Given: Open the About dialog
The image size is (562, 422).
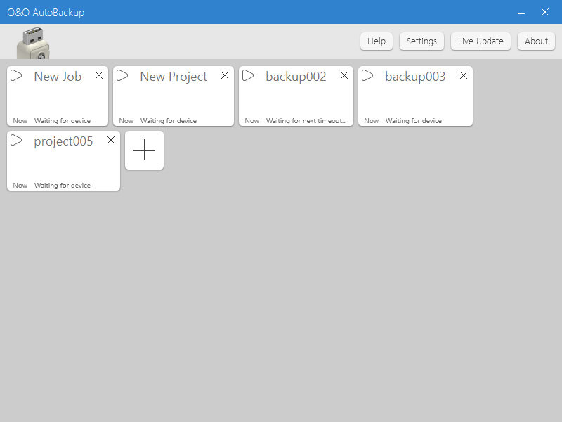Looking at the screenshot, I should coord(536,41).
